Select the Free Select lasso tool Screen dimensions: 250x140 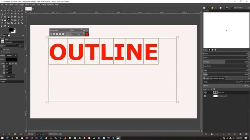[8, 10]
